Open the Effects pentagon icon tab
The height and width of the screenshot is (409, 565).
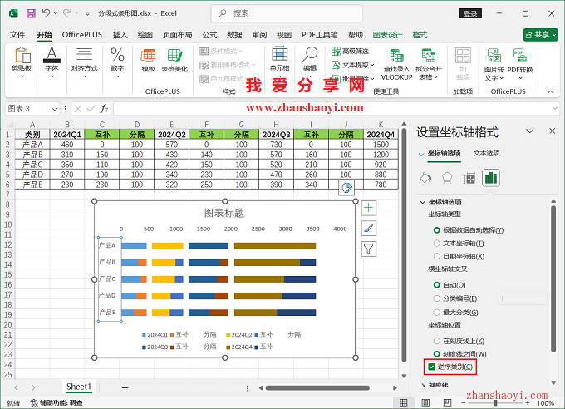point(447,177)
